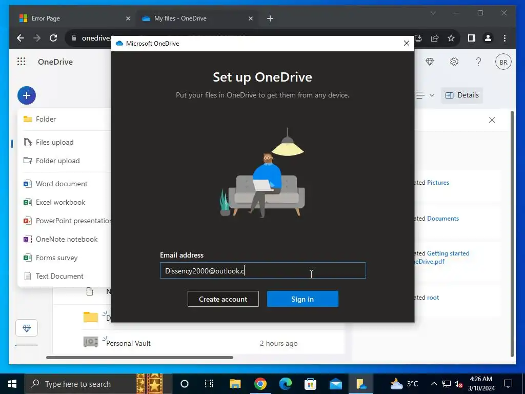The height and width of the screenshot is (394, 525).
Task: Show hidden system tray icons
Action: pyautogui.click(x=434, y=384)
